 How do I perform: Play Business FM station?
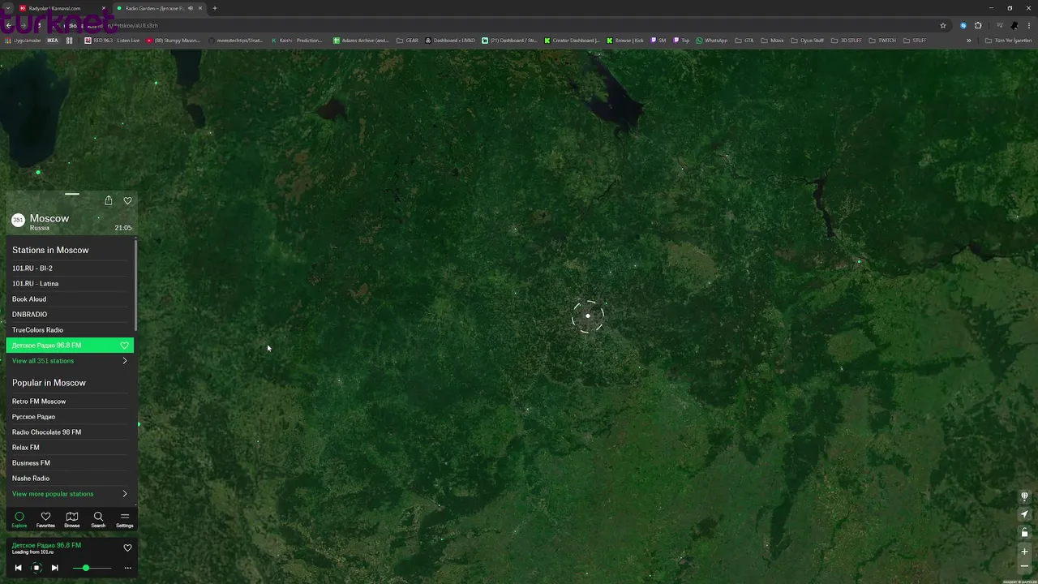pyautogui.click(x=70, y=463)
